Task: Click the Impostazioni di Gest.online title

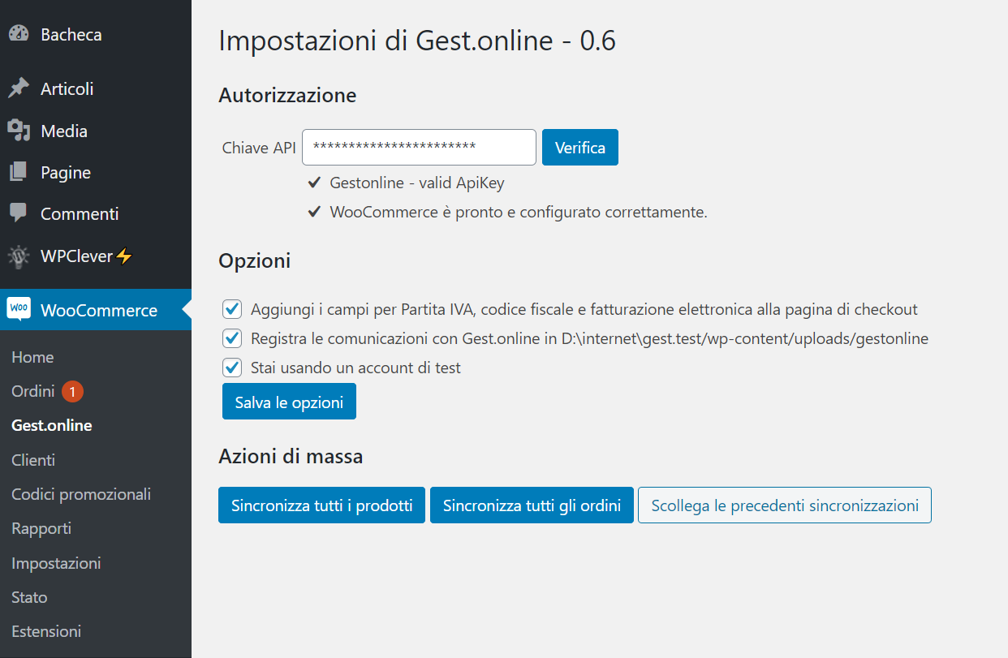Action: [x=417, y=41]
